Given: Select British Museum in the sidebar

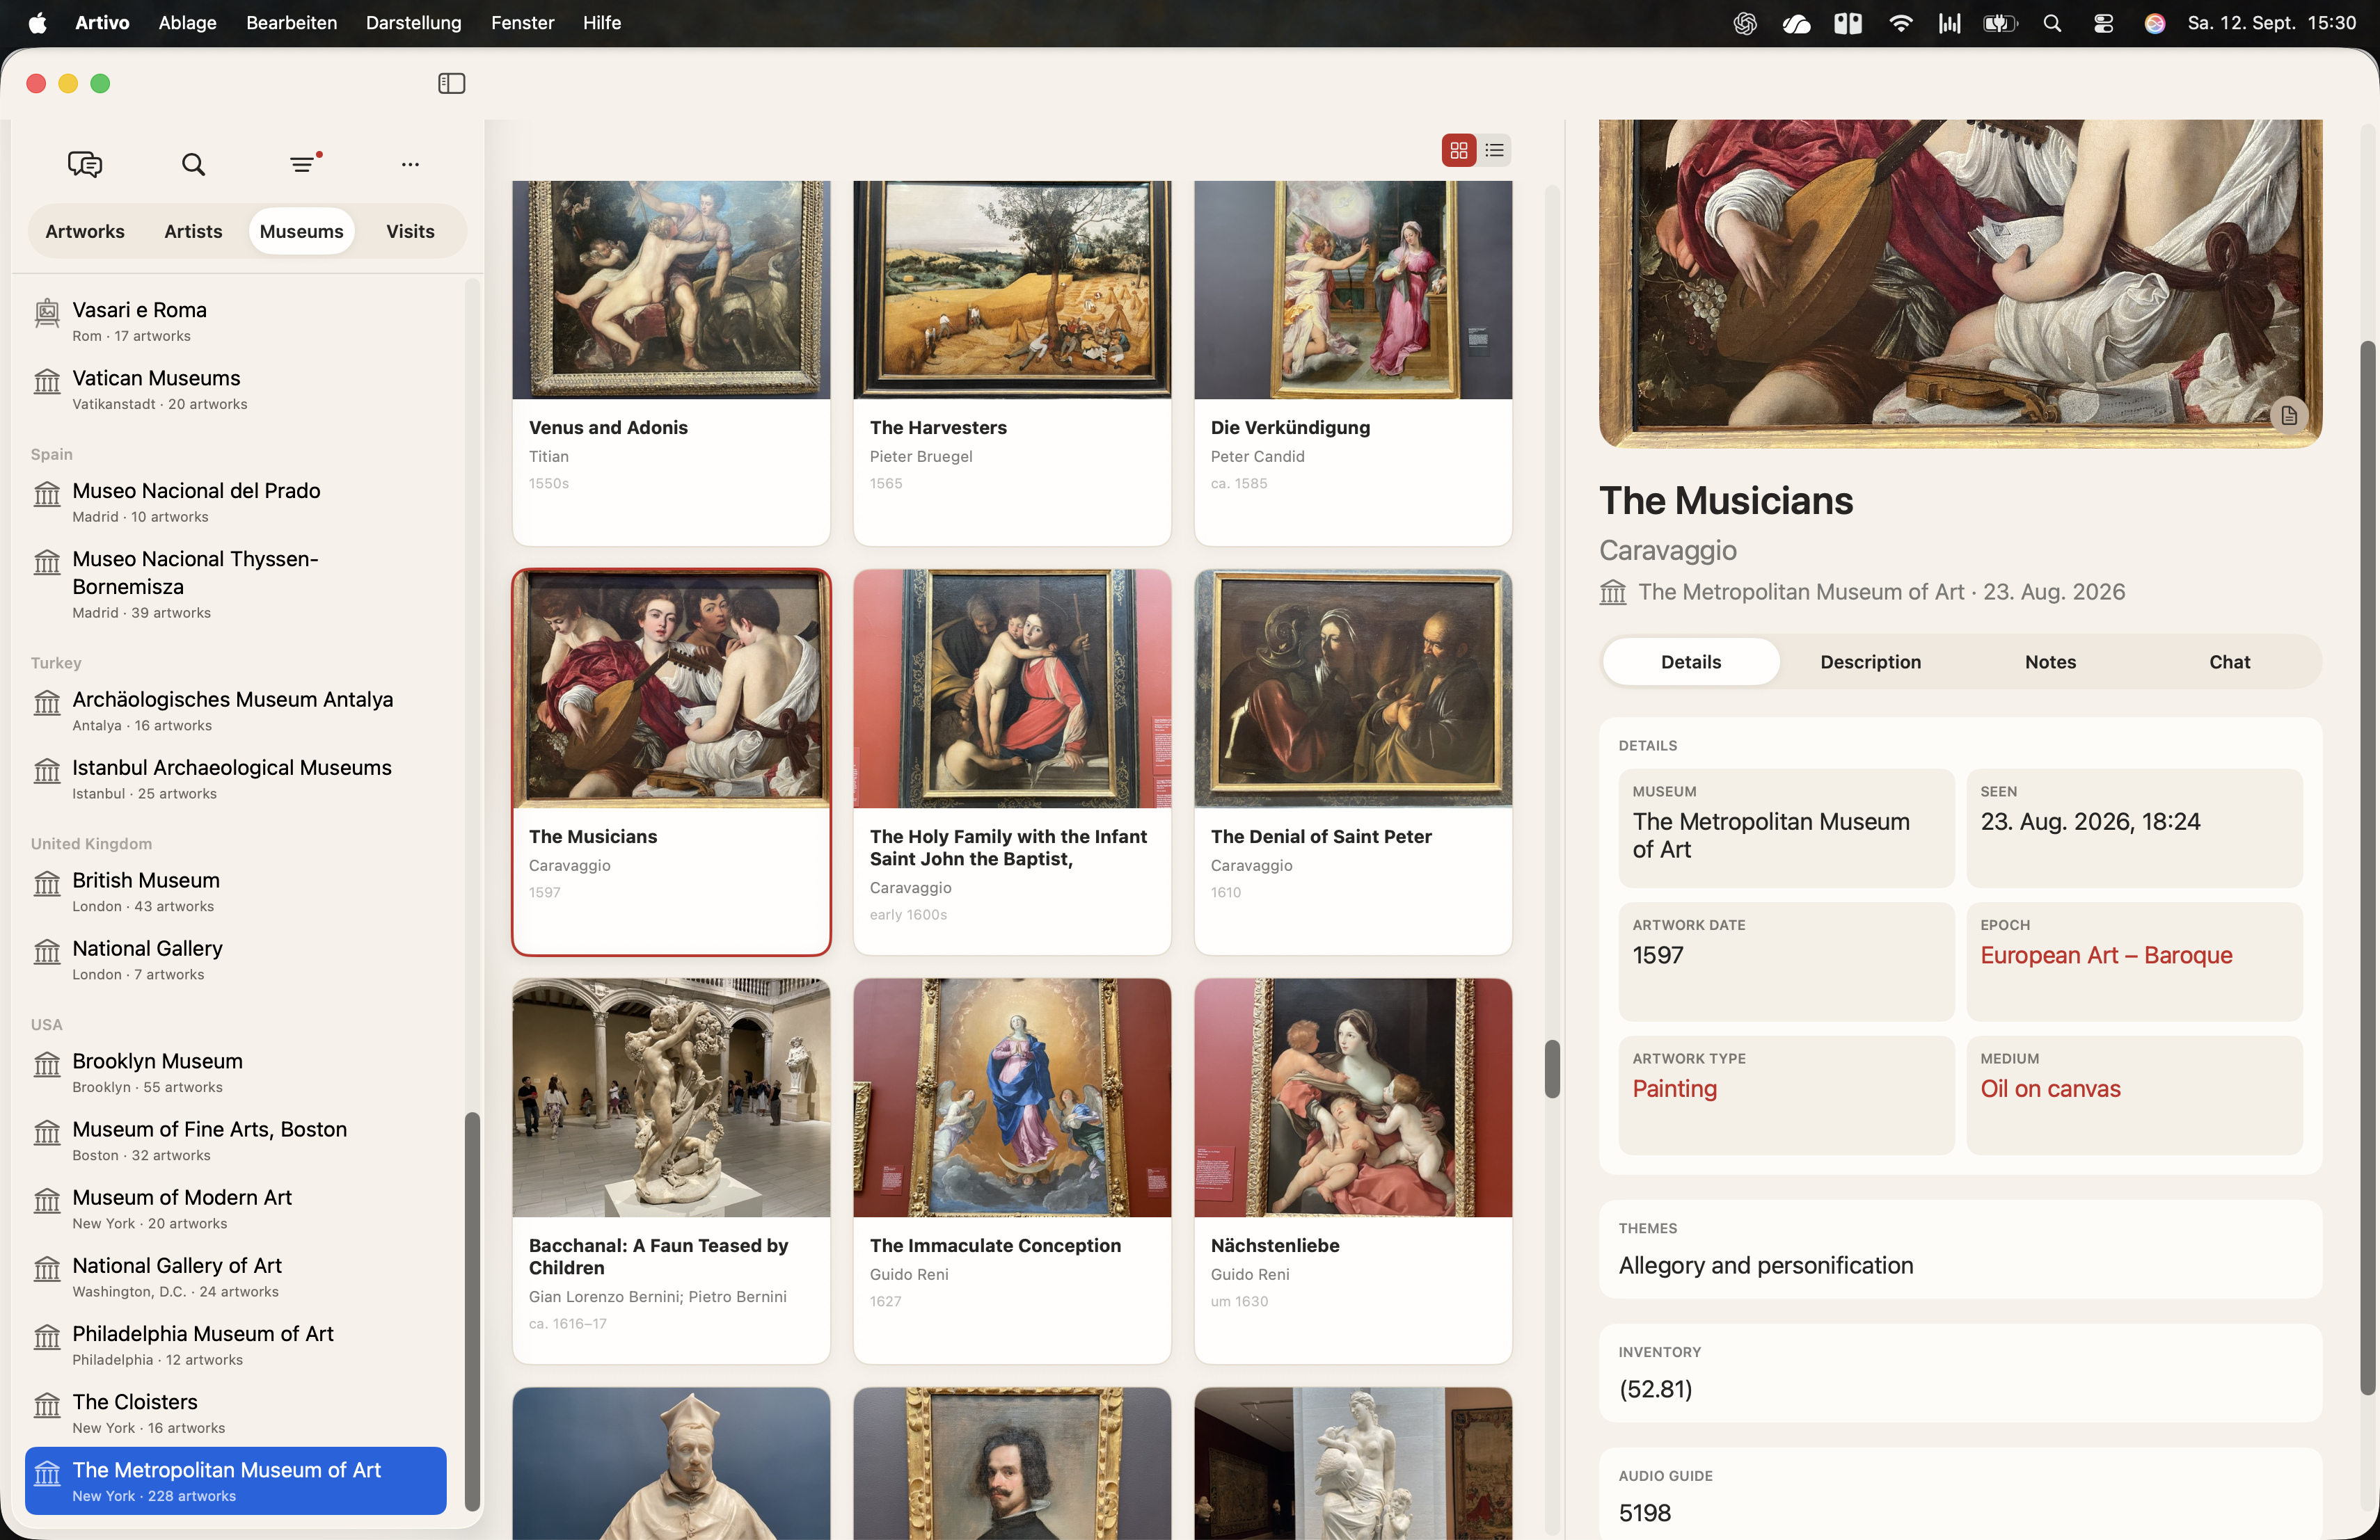Looking at the screenshot, I should pyautogui.click(x=236, y=892).
